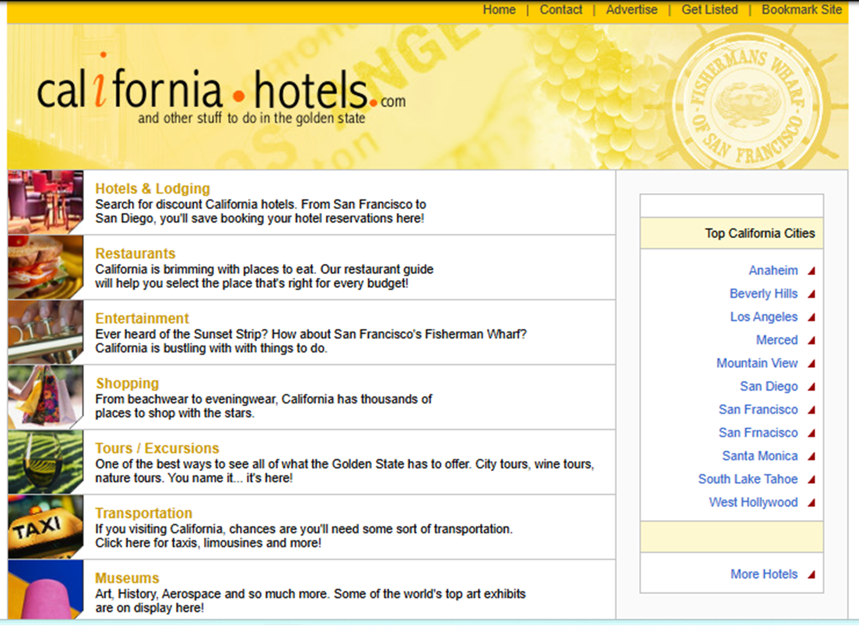Select the San Francisco city link

(x=758, y=410)
